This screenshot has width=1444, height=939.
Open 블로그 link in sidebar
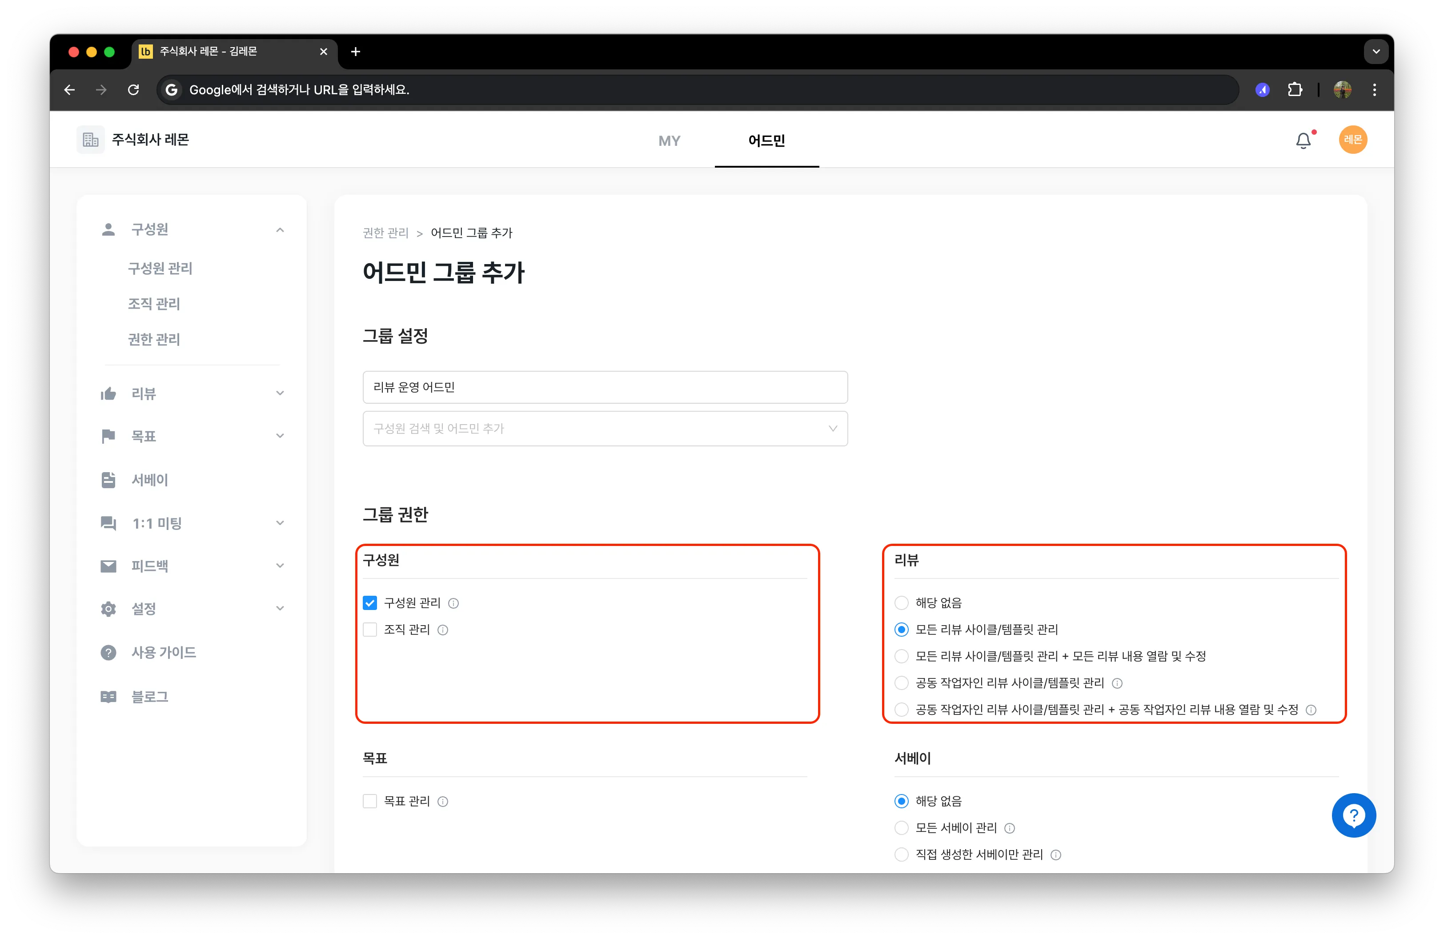pyautogui.click(x=149, y=697)
